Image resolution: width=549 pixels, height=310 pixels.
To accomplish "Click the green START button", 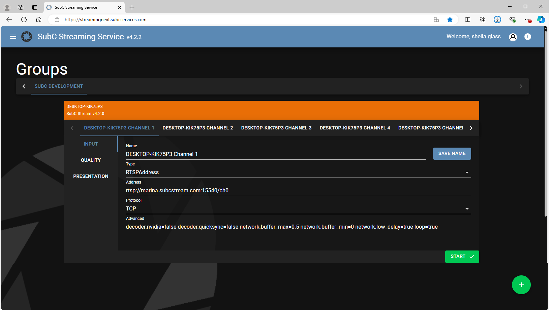I will [462, 257].
